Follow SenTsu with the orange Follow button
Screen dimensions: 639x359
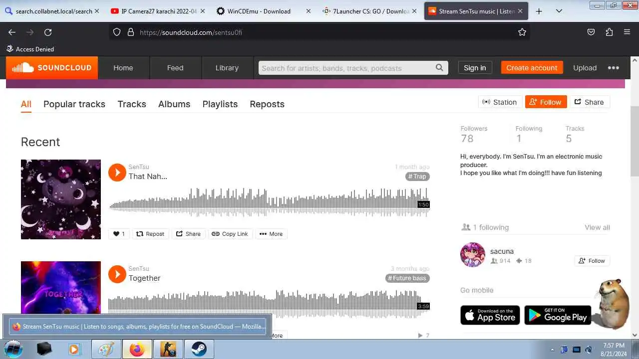[546, 102]
